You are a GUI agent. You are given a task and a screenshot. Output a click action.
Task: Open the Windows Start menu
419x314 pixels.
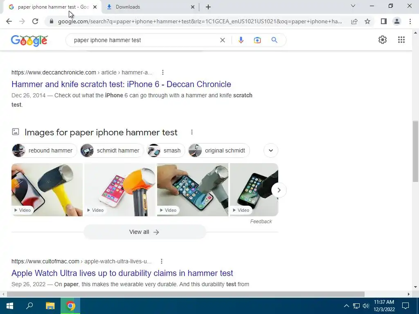(10, 306)
